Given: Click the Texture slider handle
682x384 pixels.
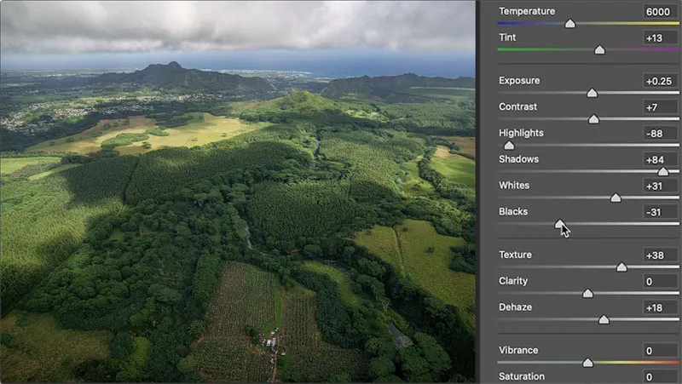Looking at the screenshot, I should [x=621, y=267].
